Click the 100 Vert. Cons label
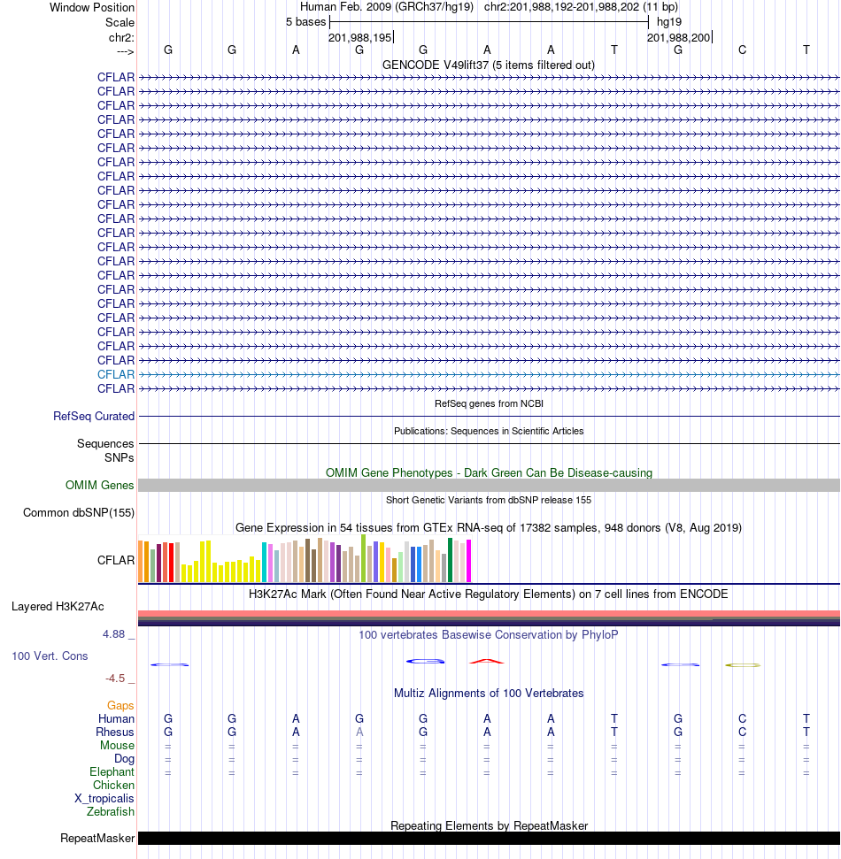Viewport: 841px width, 859px height. coord(50,656)
